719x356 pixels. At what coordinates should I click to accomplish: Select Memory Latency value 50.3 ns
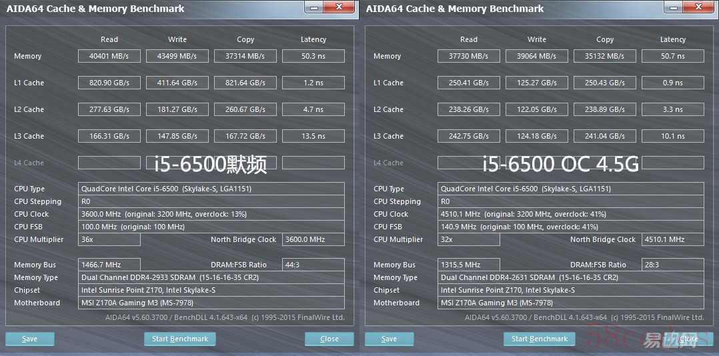tap(313, 56)
